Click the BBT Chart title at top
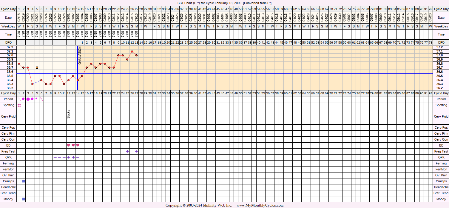The image size is (449, 208). (x=224, y=3)
